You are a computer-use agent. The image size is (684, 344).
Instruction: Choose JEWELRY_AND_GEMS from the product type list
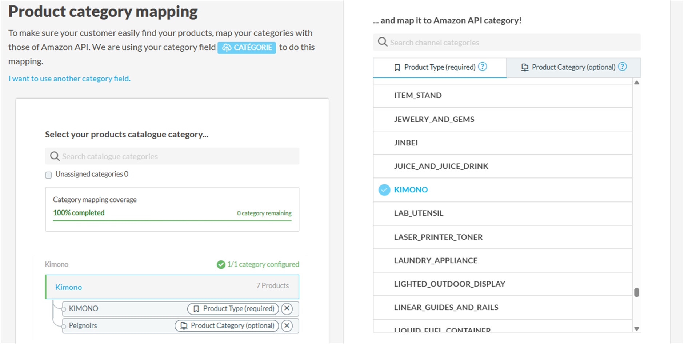coord(434,119)
